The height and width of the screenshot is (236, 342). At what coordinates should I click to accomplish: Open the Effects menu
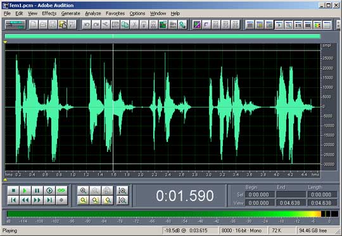[x=49, y=13]
